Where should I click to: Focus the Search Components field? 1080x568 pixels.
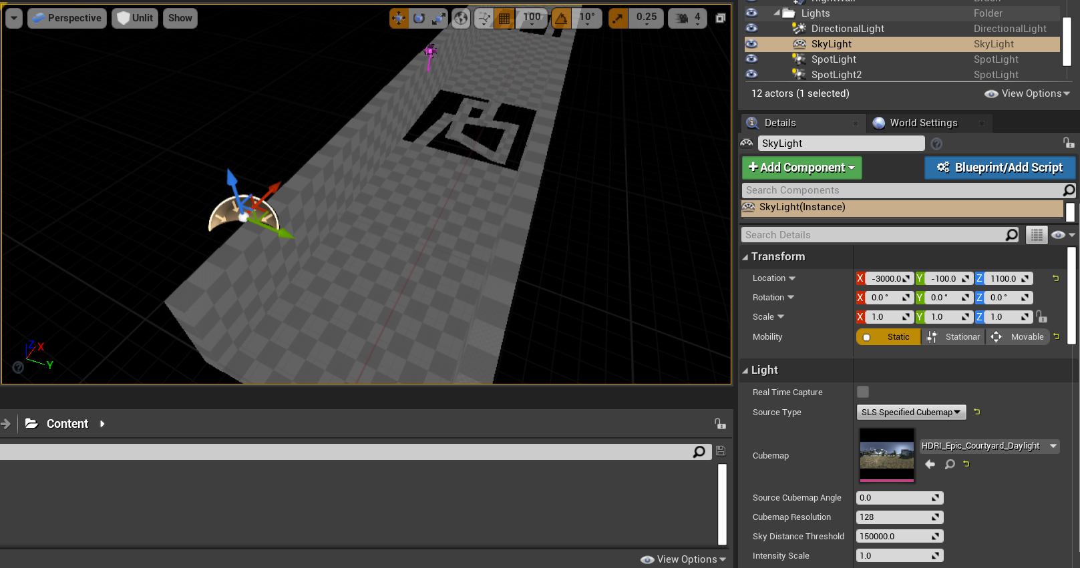click(902, 190)
